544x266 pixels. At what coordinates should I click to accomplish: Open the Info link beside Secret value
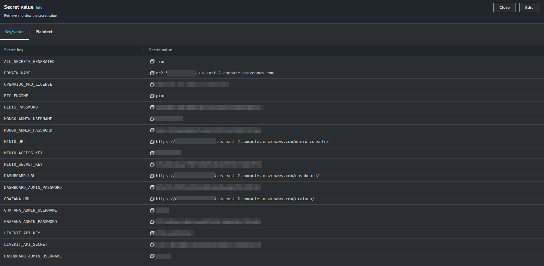click(x=39, y=8)
